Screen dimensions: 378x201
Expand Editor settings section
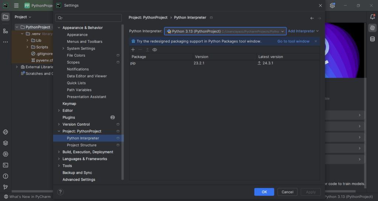point(59,110)
